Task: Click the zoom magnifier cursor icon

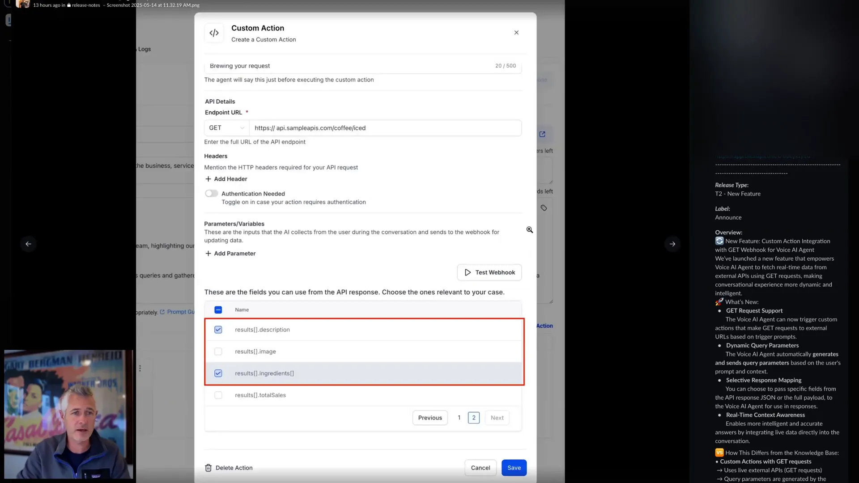Action: click(x=530, y=230)
